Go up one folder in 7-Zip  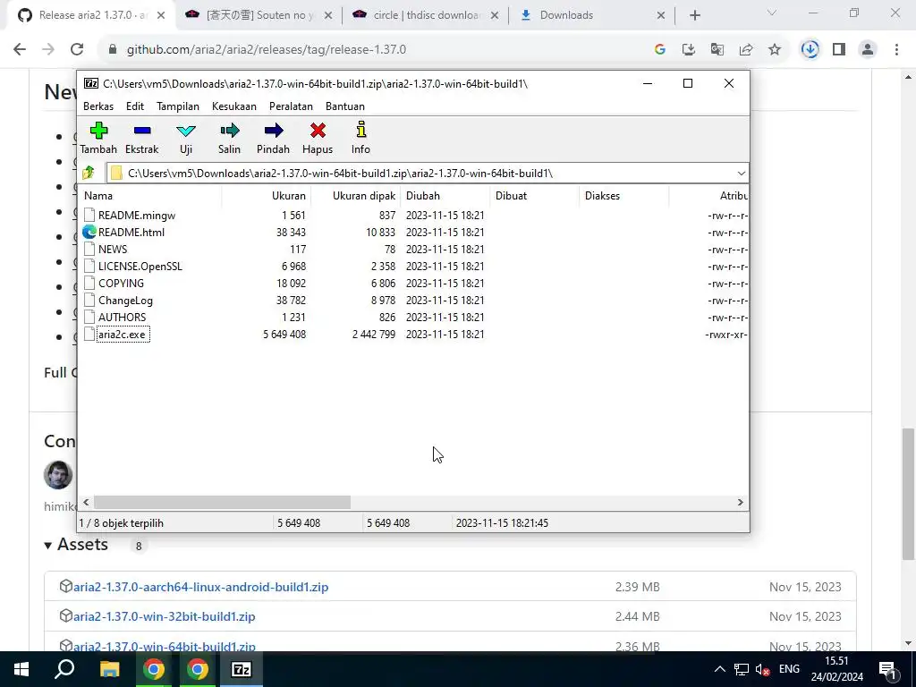pyautogui.click(x=89, y=173)
